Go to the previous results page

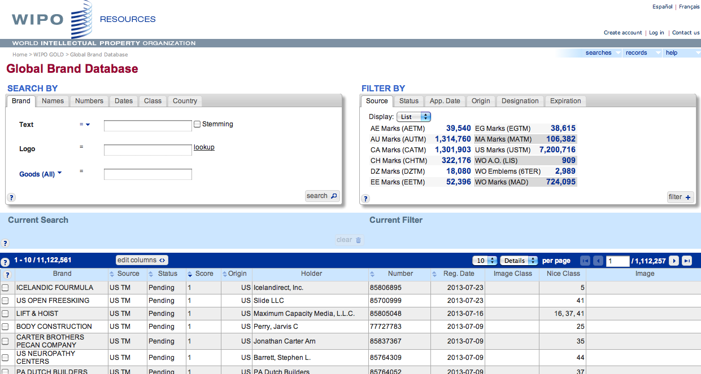click(x=598, y=261)
